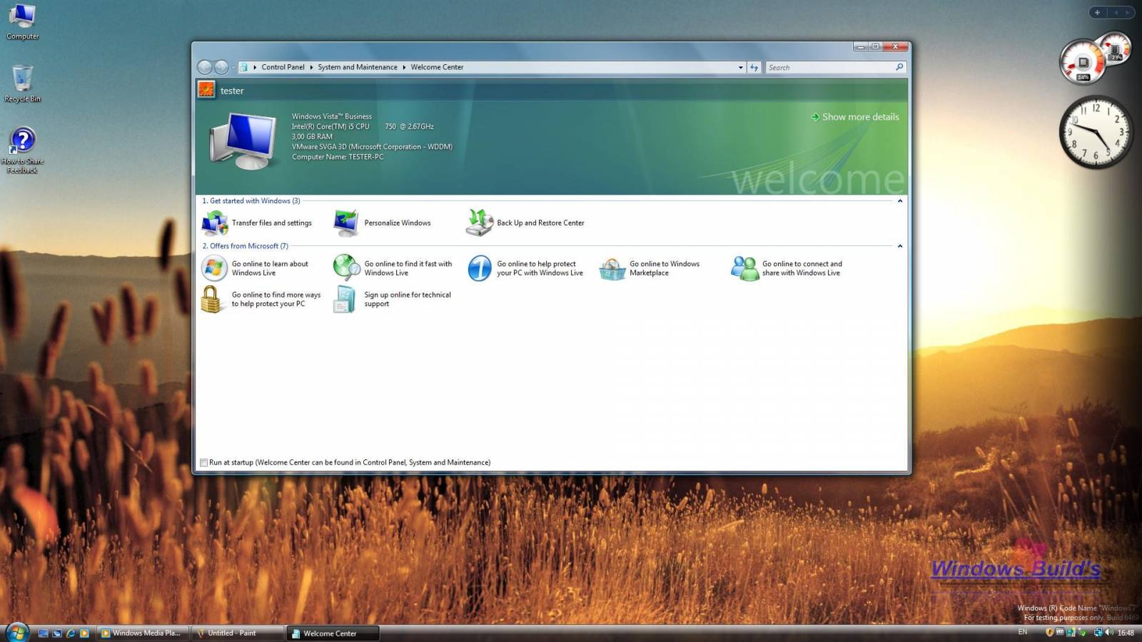Image resolution: width=1142 pixels, height=642 pixels.
Task: Click the computer monitor image in Welcome Center
Action: click(243, 141)
